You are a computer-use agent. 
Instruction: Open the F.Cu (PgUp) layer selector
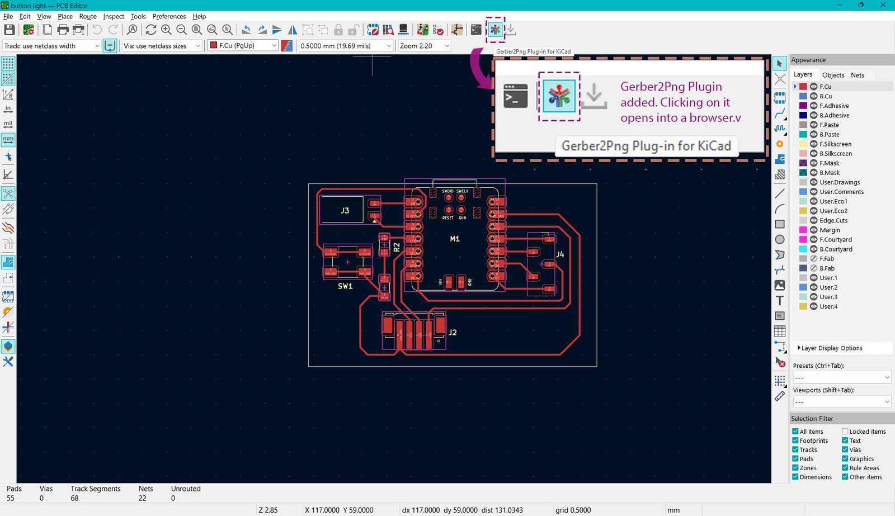point(243,46)
